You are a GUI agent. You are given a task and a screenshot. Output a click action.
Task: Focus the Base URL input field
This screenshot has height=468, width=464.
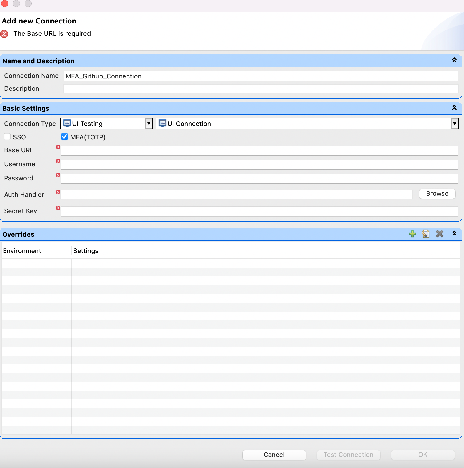(259, 151)
